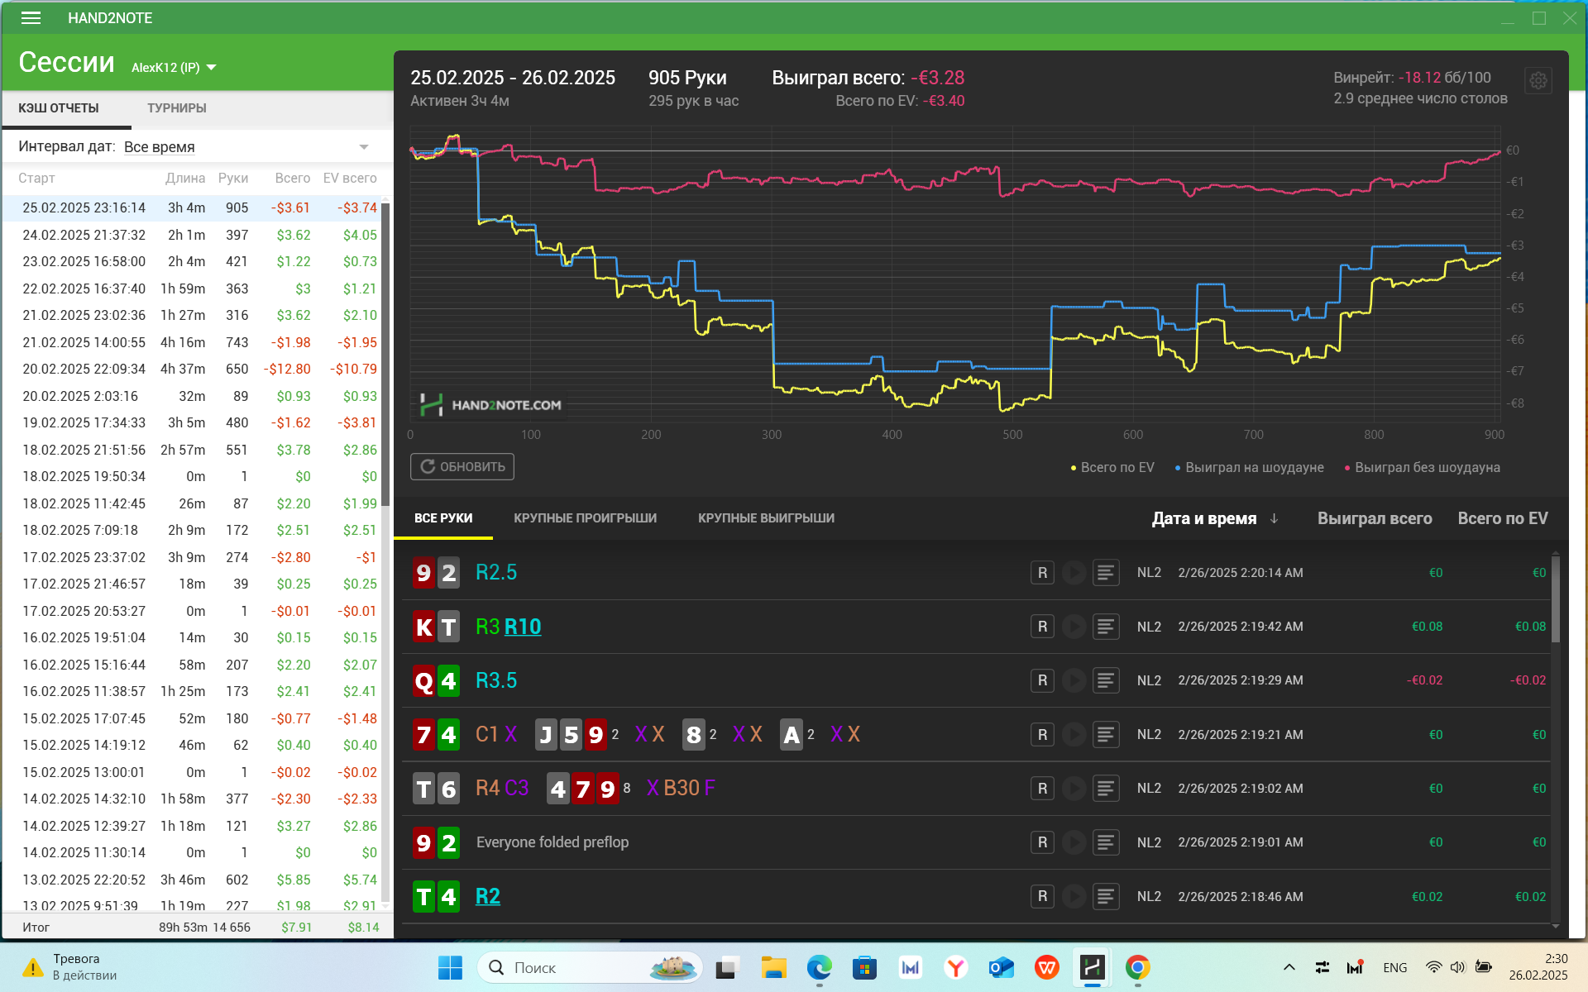Image resolution: width=1588 pixels, height=992 pixels.
Task: Sort hands by Всего по EV column
Action: click(1502, 518)
